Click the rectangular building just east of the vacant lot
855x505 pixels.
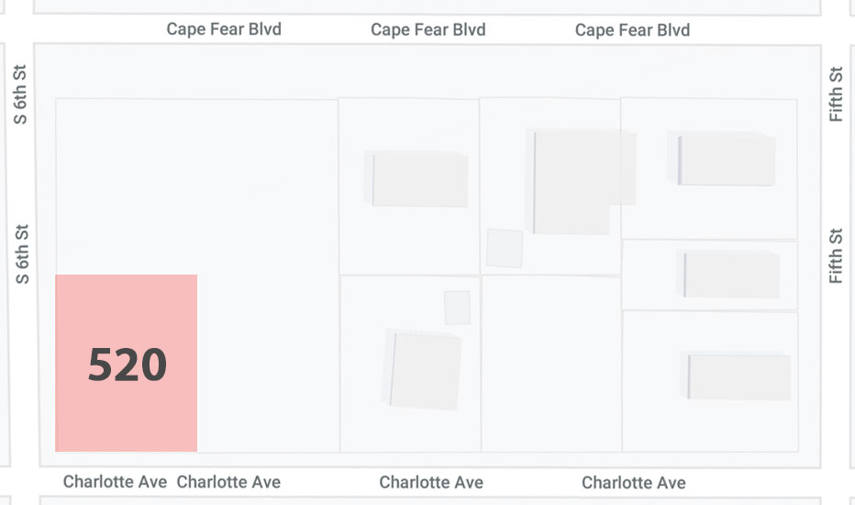click(x=416, y=179)
